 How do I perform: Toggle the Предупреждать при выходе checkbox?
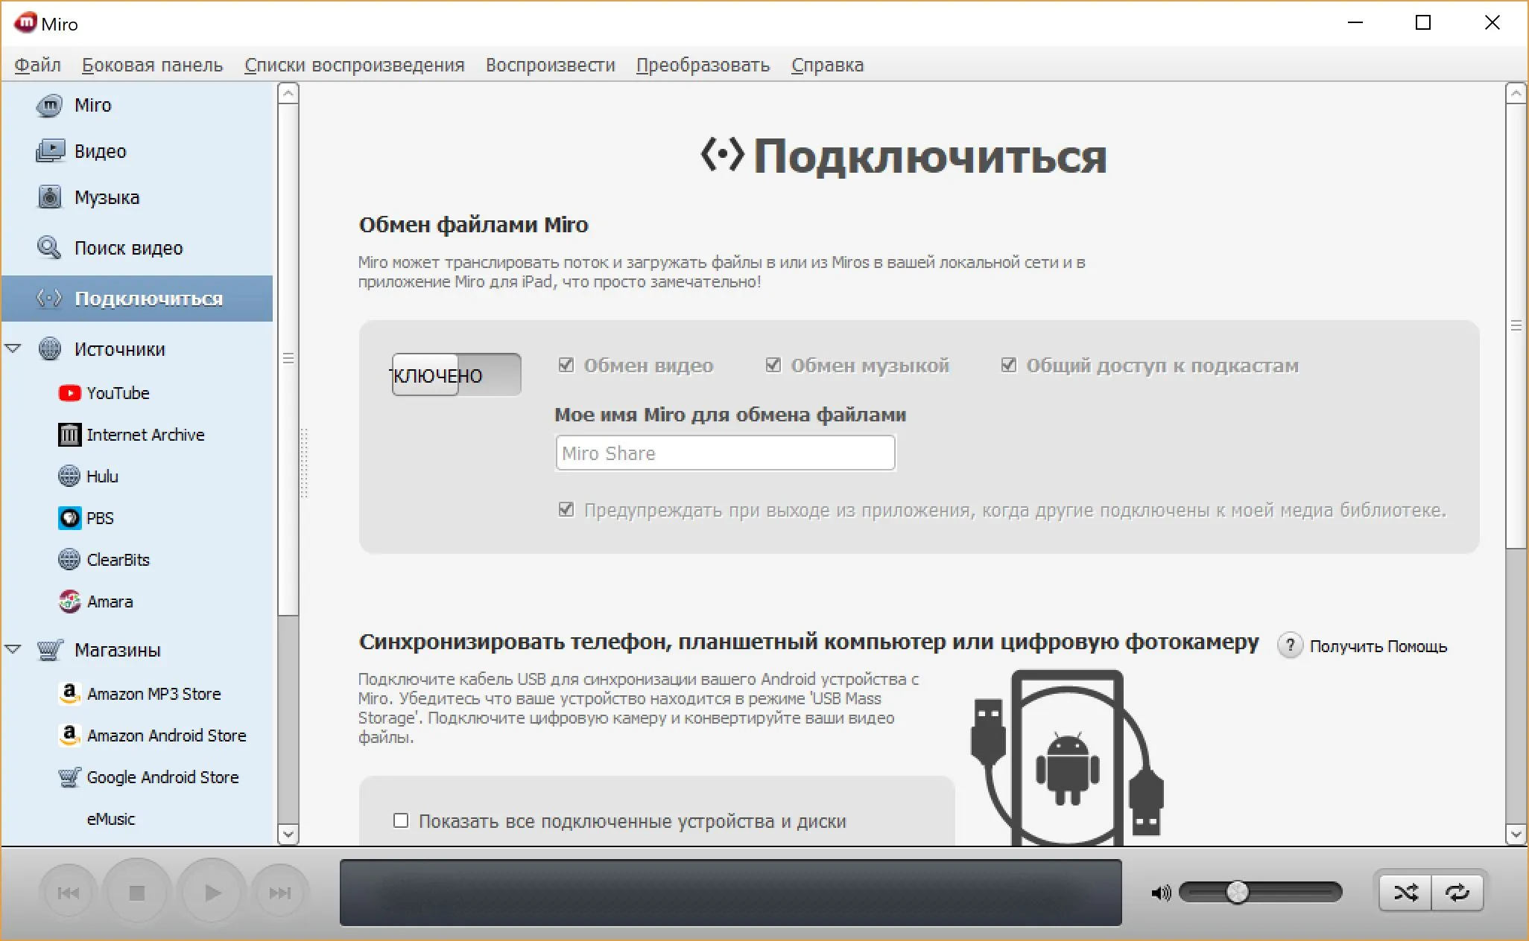(566, 510)
